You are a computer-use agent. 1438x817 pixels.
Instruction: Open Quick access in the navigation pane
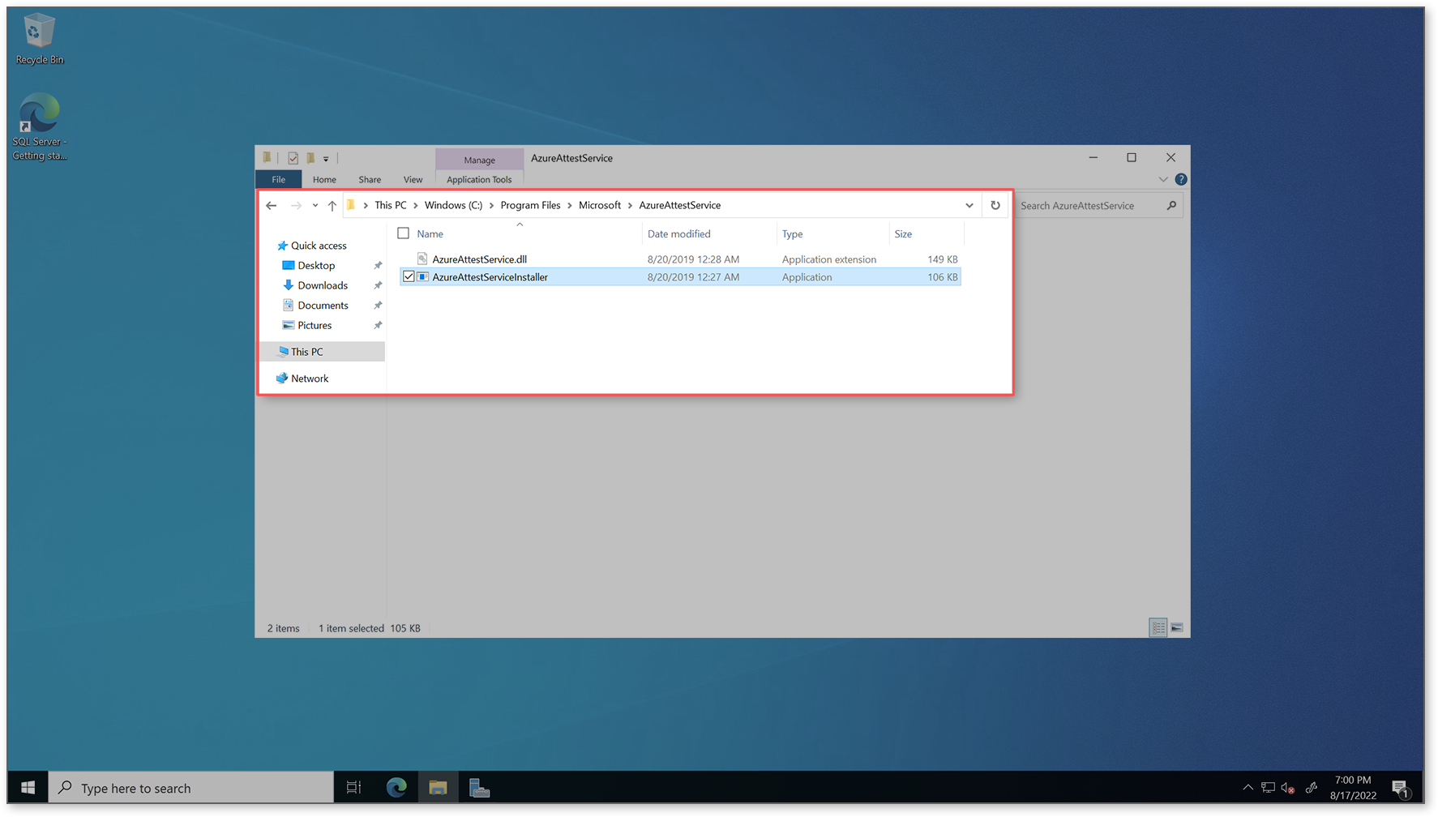318,246
